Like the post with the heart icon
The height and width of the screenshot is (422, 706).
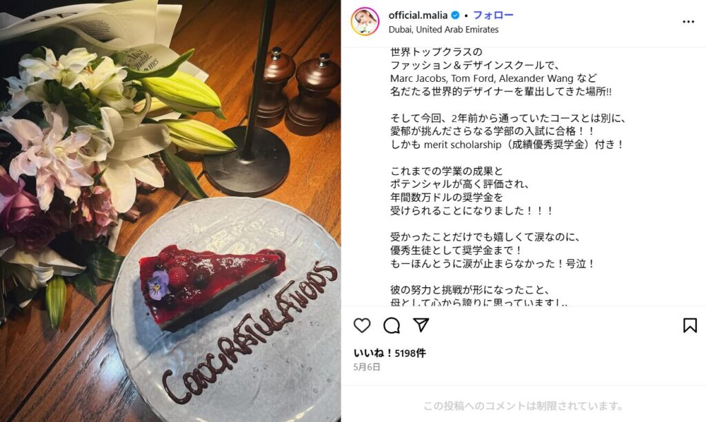pyautogui.click(x=362, y=326)
